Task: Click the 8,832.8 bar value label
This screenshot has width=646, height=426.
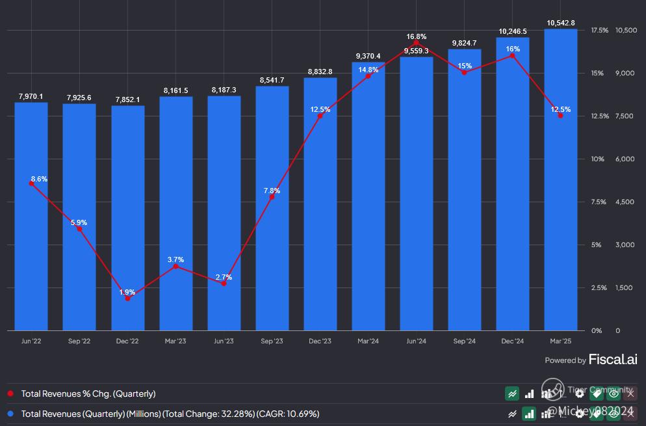Action: pos(320,72)
